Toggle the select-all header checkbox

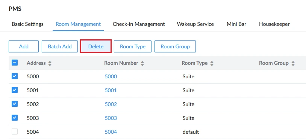click(15, 63)
